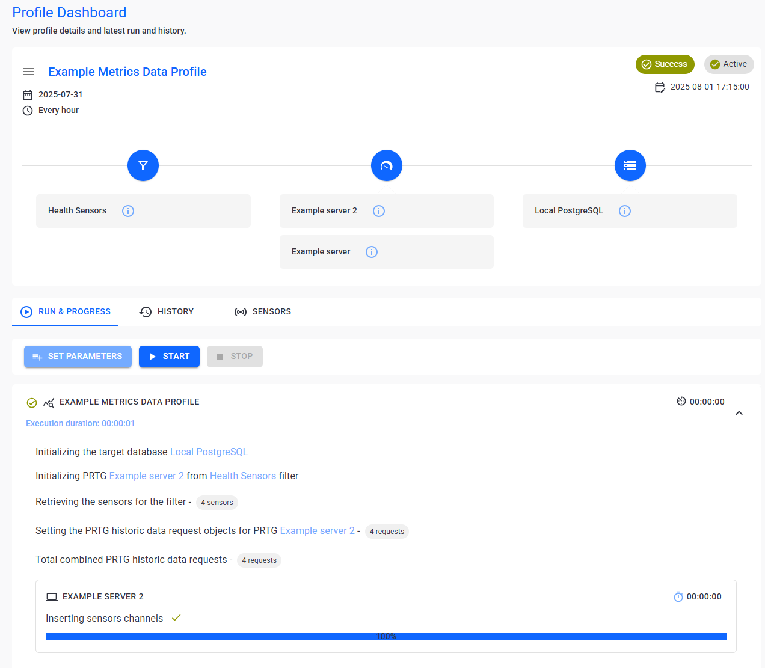This screenshot has width=765, height=668.
Task: Click the 2025-08-01 17:15:00 next run text
Action: click(x=710, y=87)
